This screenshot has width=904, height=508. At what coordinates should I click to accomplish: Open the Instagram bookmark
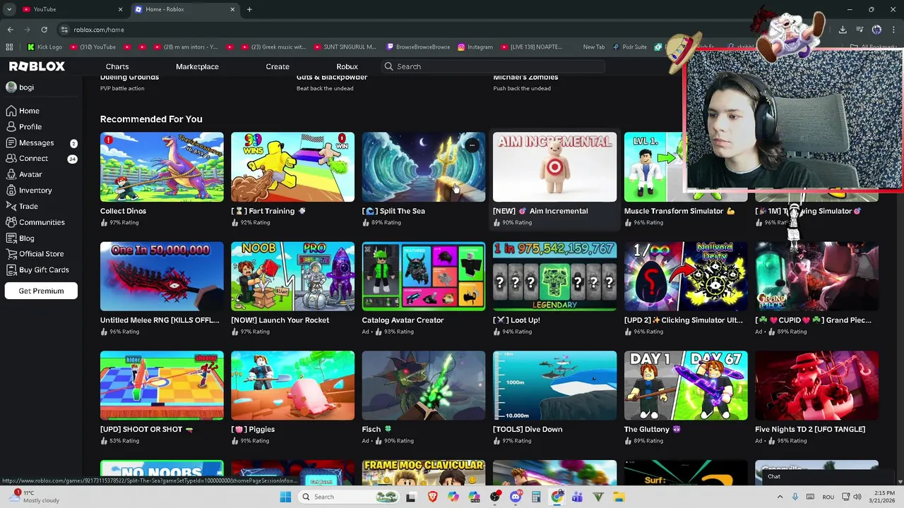click(475, 47)
